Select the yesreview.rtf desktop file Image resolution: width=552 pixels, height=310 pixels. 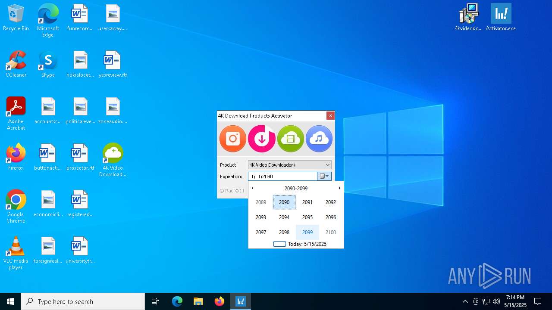113,65
